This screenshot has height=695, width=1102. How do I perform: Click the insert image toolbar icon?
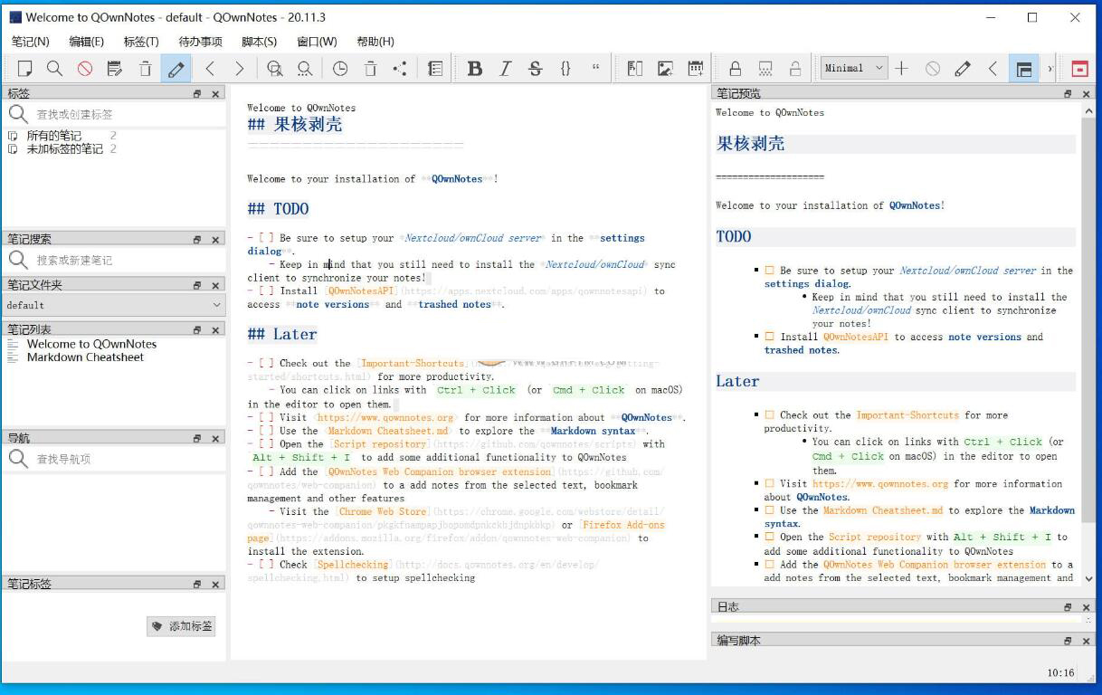[665, 69]
